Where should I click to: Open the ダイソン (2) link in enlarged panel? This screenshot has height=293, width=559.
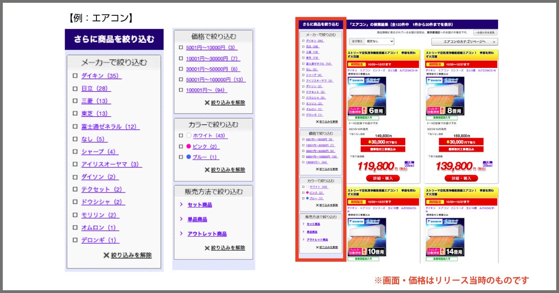(100, 177)
